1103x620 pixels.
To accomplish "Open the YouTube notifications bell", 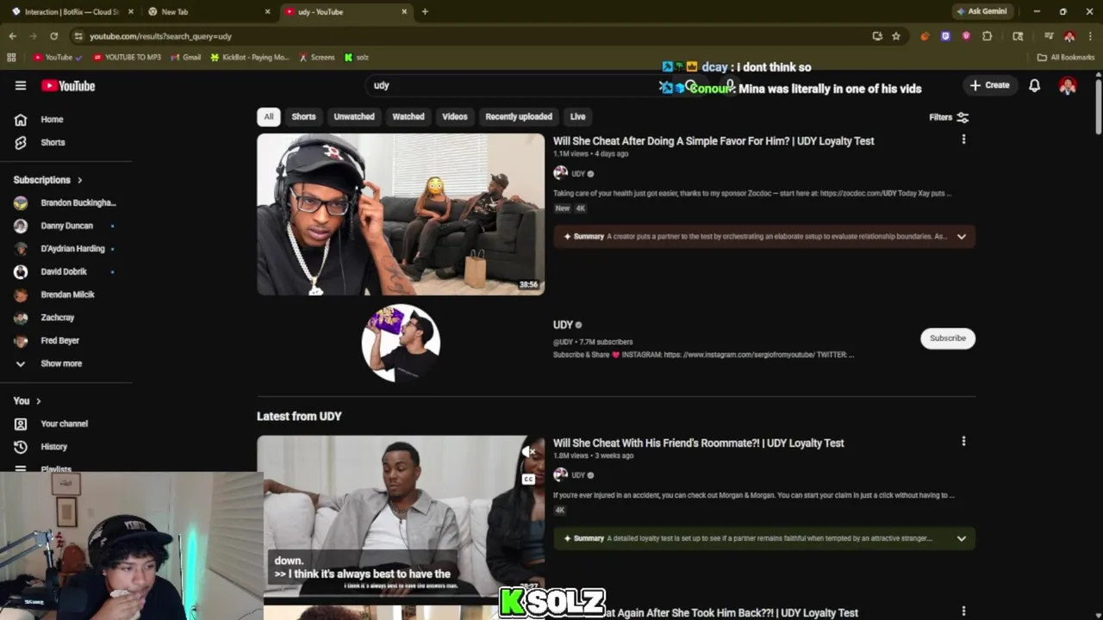I will click(x=1034, y=85).
